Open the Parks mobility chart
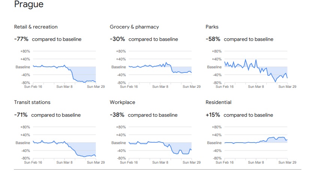 (x=256, y=67)
